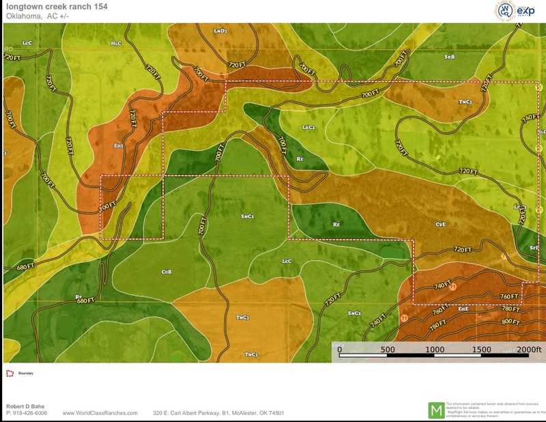Click the HlC soil label near top
Screen dimensions: 546x422
tap(116, 43)
